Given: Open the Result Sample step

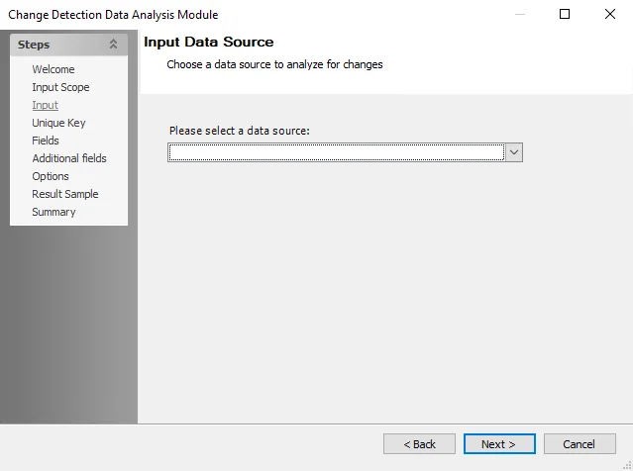Looking at the screenshot, I should (x=65, y=194).
